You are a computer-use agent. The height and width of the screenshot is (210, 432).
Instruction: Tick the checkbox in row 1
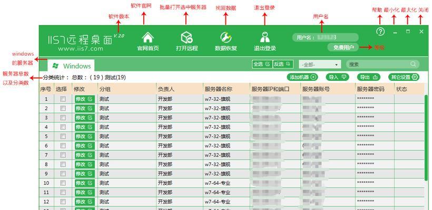pos(63,99)
